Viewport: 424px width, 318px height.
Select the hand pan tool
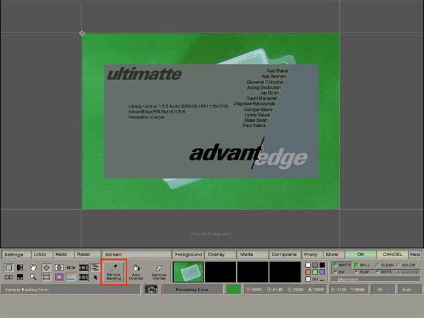tap(33, 267)
